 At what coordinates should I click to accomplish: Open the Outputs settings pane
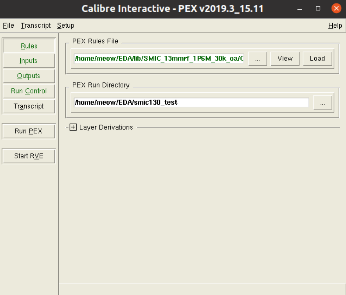coord(29,76)
